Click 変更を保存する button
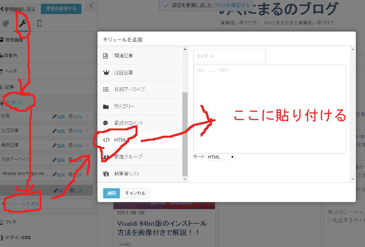 click(x=61, y=9)
